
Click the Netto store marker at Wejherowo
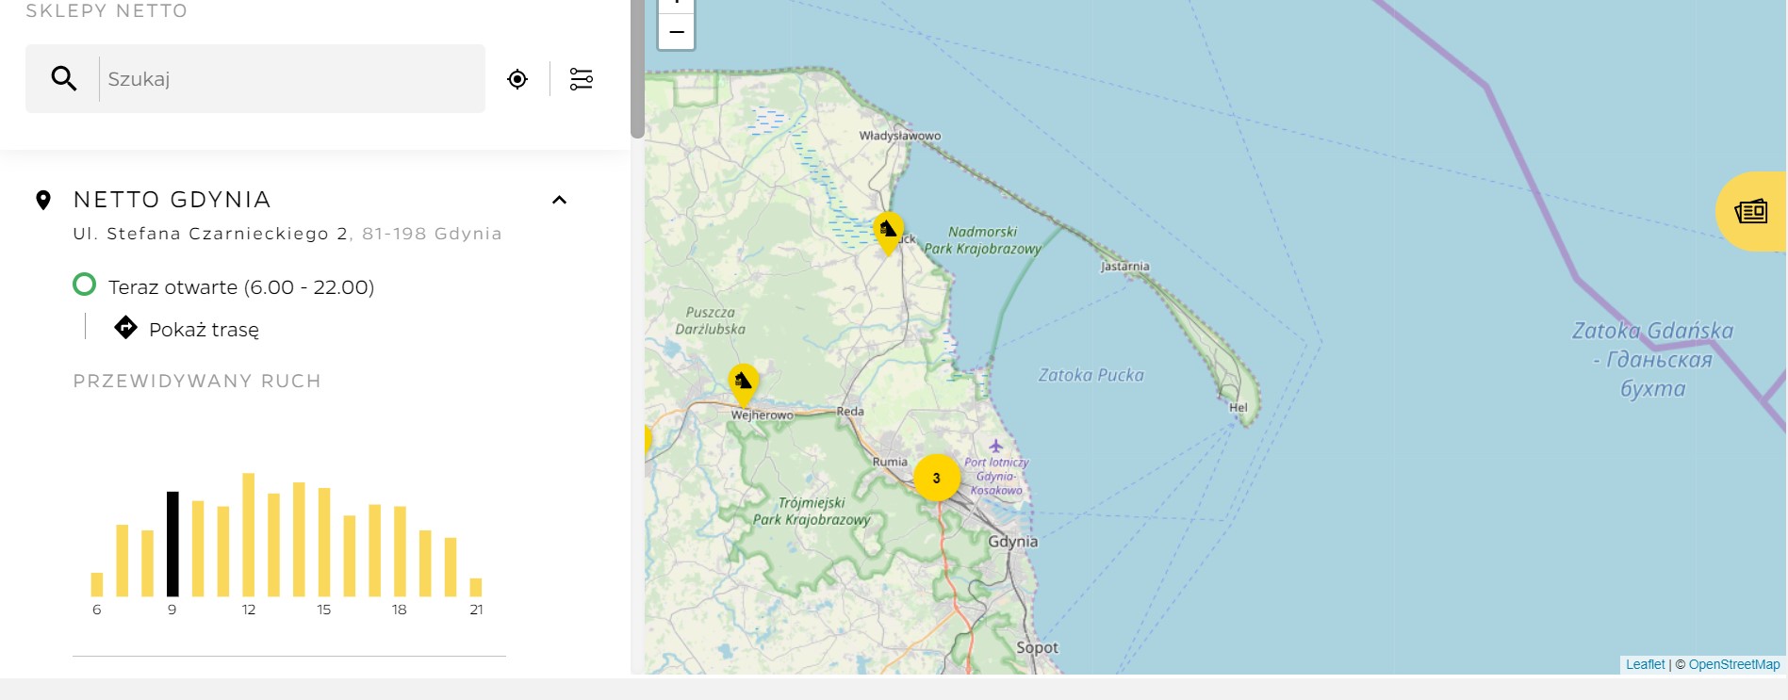click(743, 383)
